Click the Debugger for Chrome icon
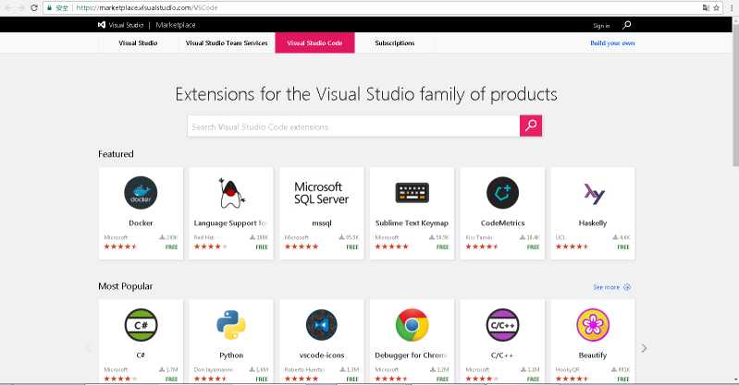The width and height of the screenshot is (739, 385). click(x=412, y=325)
